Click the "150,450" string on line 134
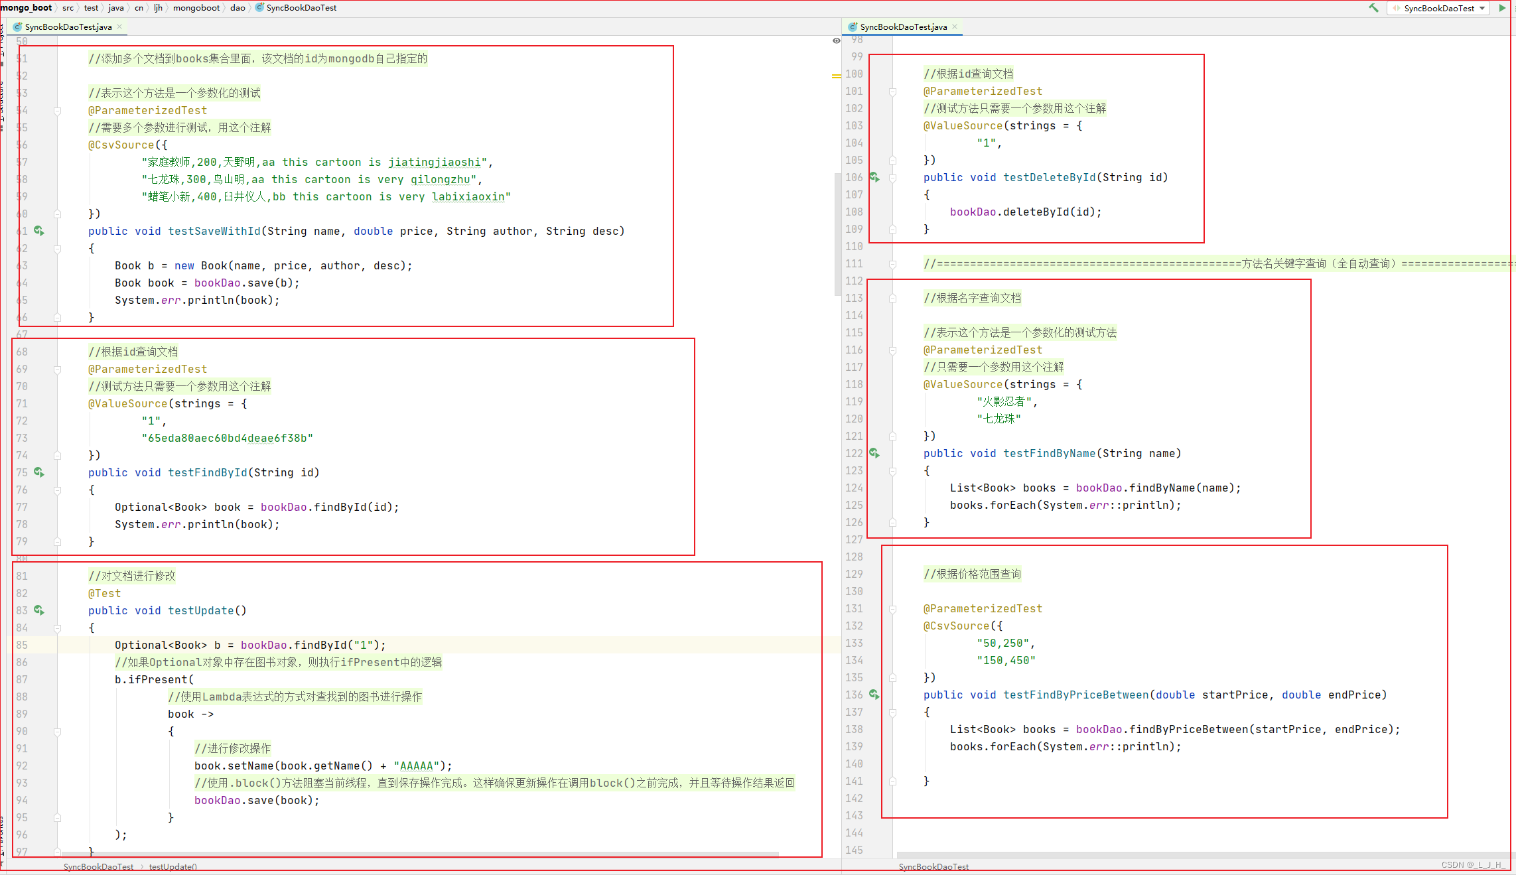 [1006, 660]
